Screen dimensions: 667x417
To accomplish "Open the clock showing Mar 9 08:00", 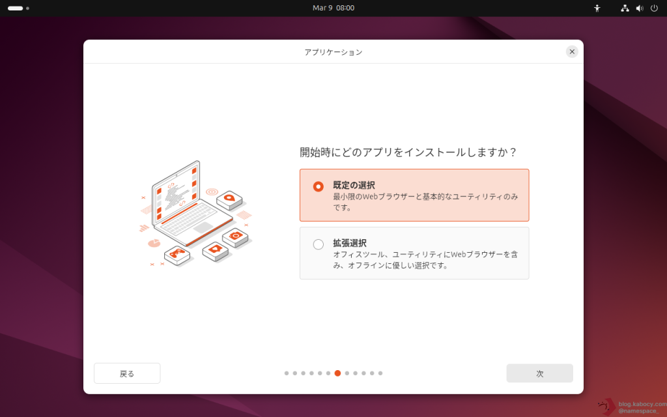I will [333, 8].
